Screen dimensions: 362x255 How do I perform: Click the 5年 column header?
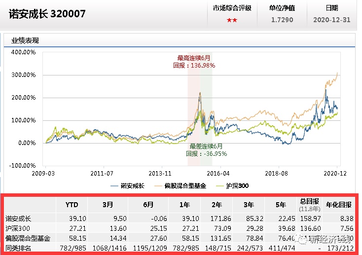[x=281, y=205]
